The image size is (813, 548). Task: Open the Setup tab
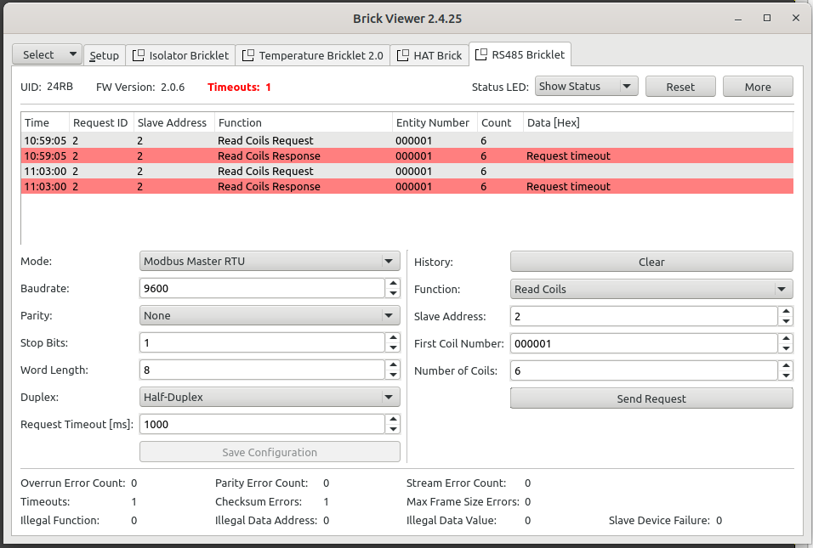(105, 55)
